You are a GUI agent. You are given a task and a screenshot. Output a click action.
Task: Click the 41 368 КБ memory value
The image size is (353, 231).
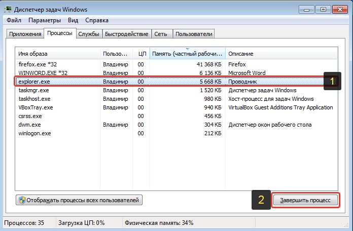click(x=209, y=64)
